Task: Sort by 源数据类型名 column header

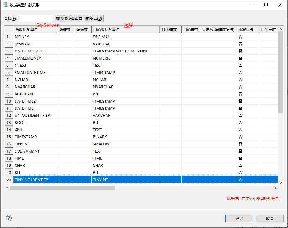Action: (35, 30)
